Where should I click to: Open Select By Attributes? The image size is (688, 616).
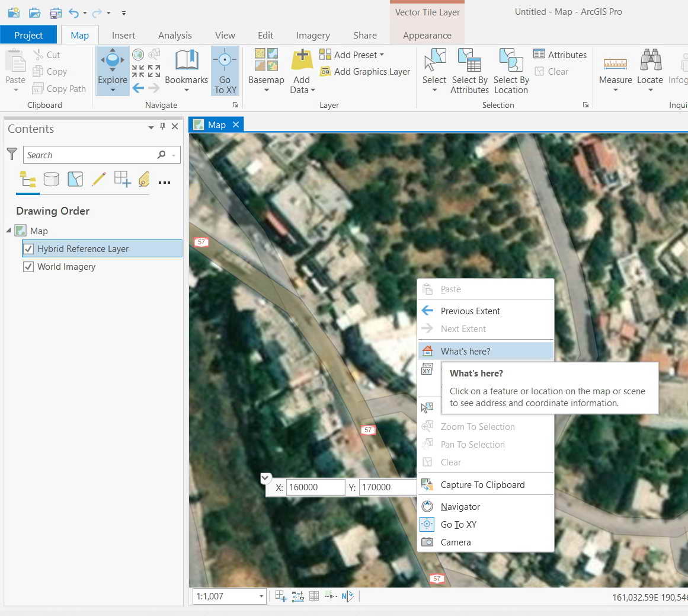point(469,70)
